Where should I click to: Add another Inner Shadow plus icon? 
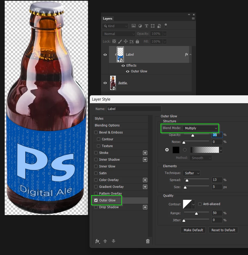(145, 160)
